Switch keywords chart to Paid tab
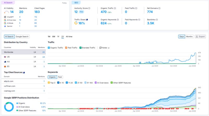 [x=60, y=77]
